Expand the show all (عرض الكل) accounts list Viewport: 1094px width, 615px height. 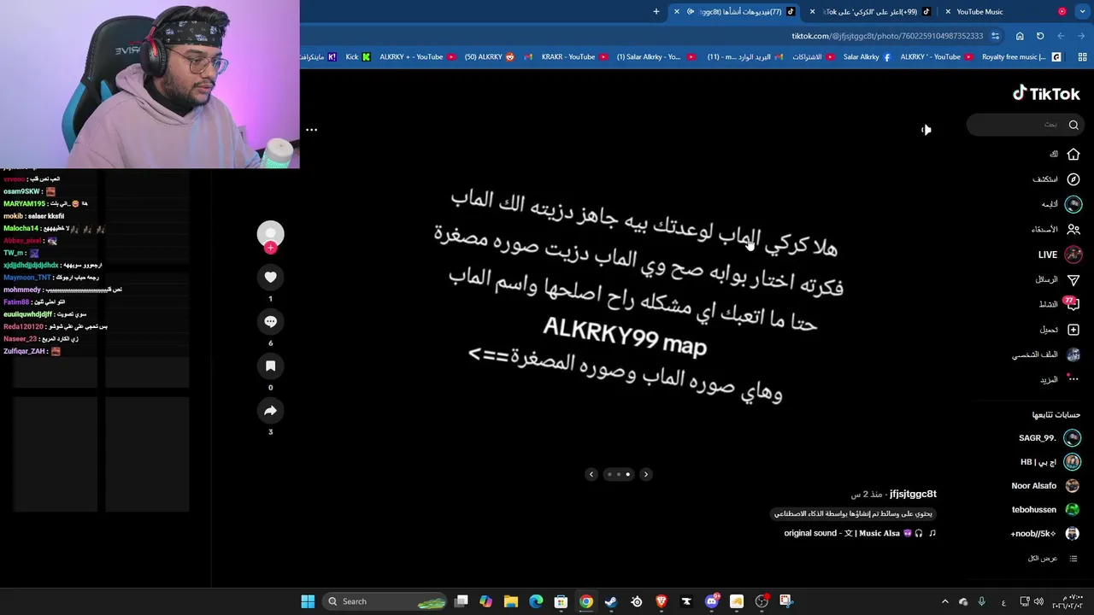[x=1052, y=559]
